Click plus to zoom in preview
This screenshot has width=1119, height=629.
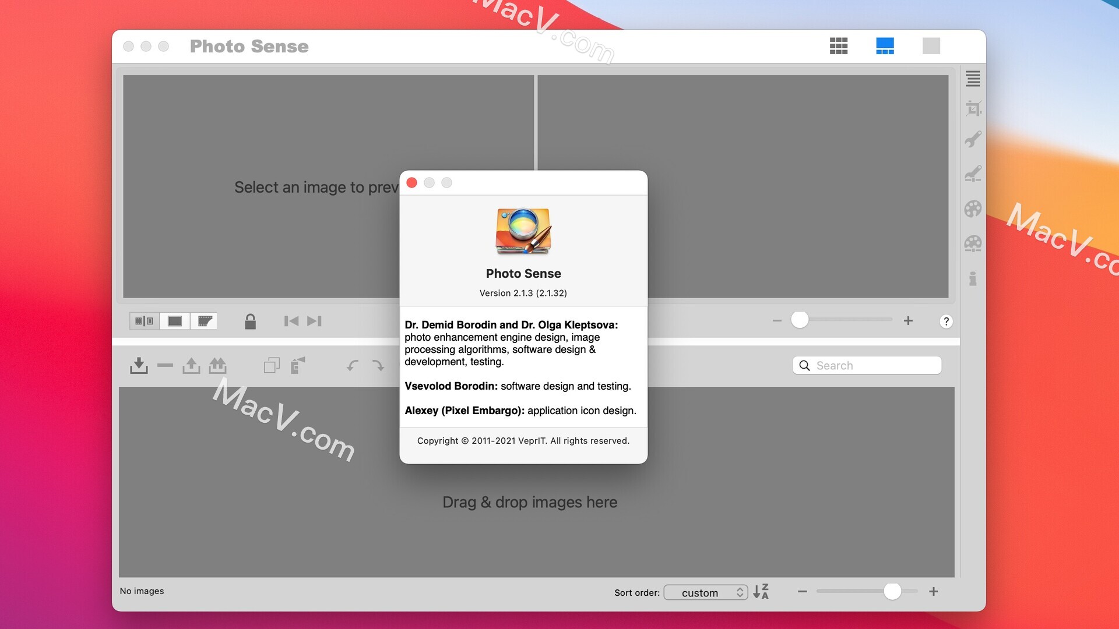click(908, 321)
